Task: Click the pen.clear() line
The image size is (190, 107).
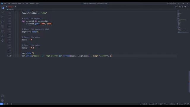Action: pyautogui.click(x=28, y=53)
